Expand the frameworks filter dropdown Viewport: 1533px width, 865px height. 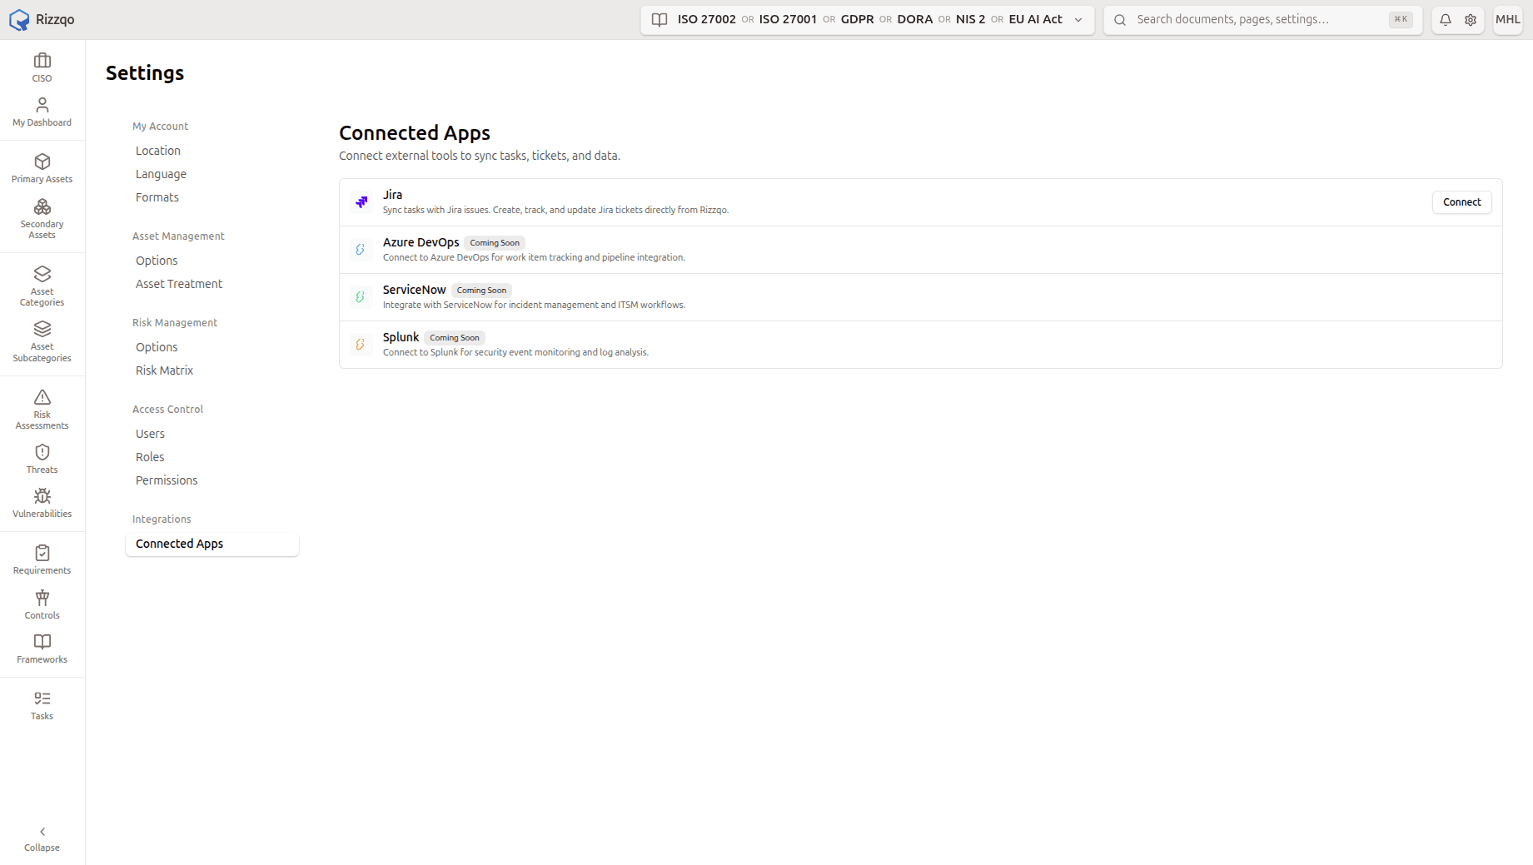point(1078,19)
